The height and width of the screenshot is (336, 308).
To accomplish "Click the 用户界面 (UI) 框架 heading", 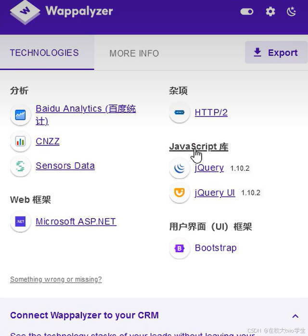I will tap(210, 227).
